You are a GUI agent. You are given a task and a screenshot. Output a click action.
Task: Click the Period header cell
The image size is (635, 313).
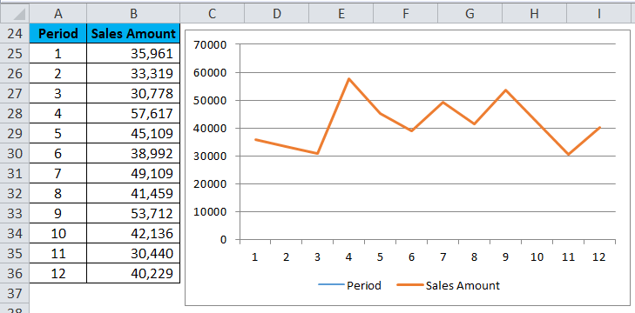pos(57,34)
